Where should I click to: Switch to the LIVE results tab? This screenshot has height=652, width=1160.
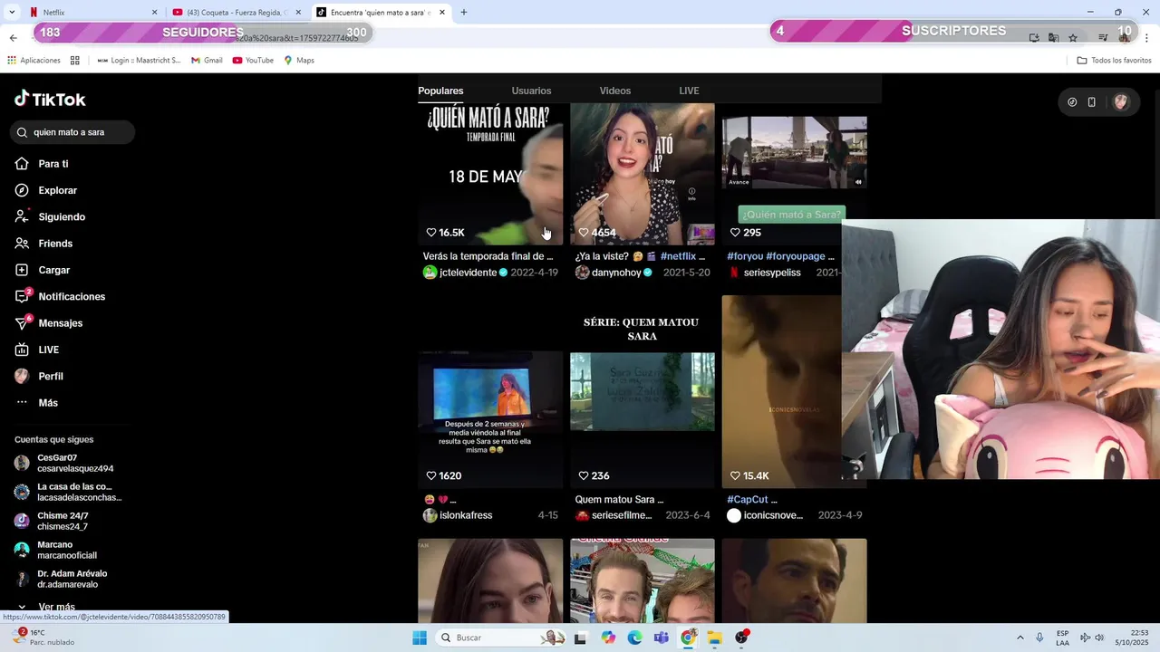[x=689, y=91]
